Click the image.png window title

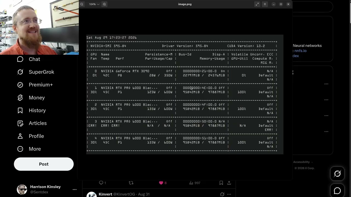[185, 4]
